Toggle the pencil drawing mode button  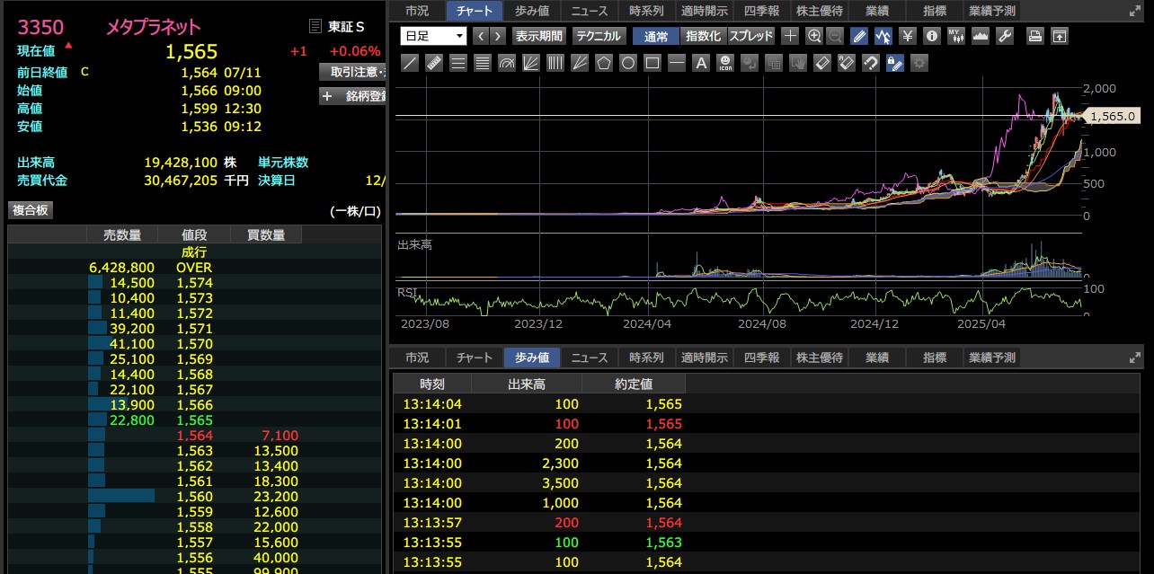click(x=859, y=36)
